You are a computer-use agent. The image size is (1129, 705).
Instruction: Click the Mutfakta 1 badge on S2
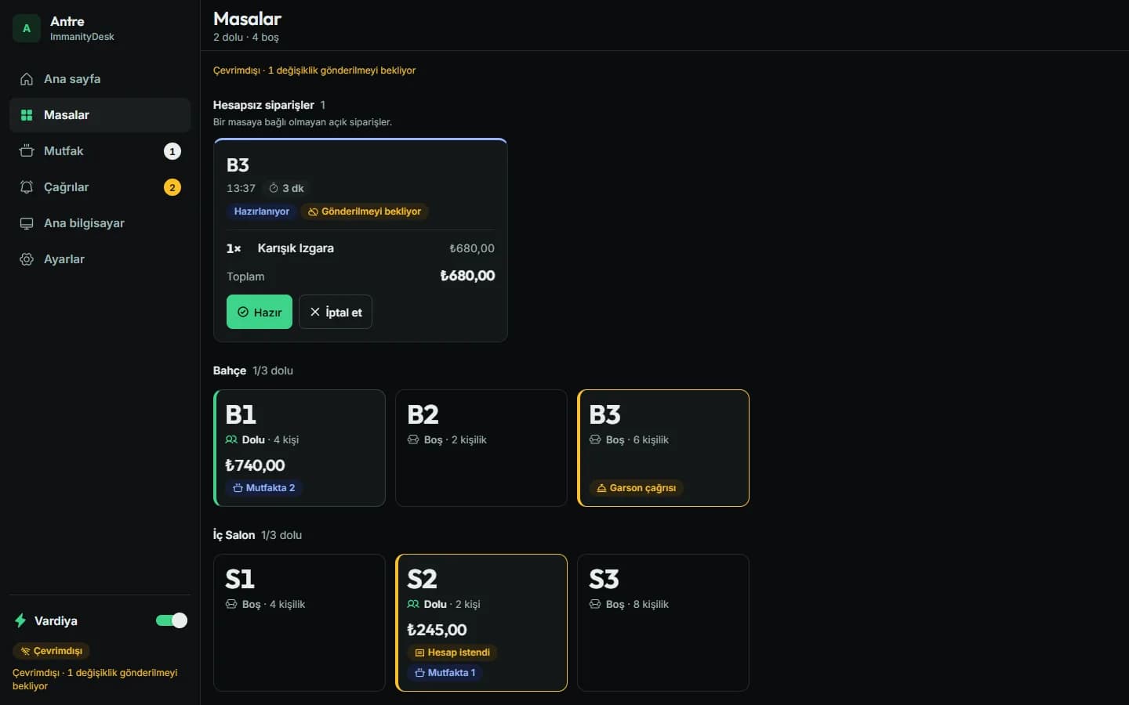445,673
